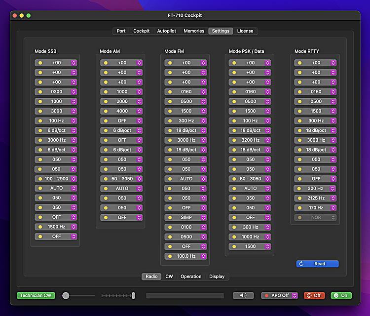Click the blue Read button
370x316 pixels.
317,264
